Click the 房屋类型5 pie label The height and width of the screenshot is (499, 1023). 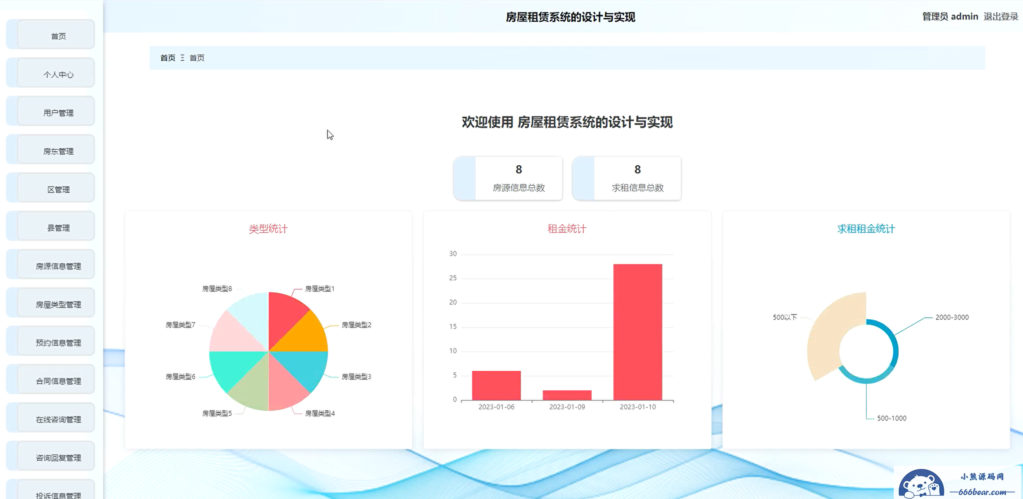pos(217,413)
